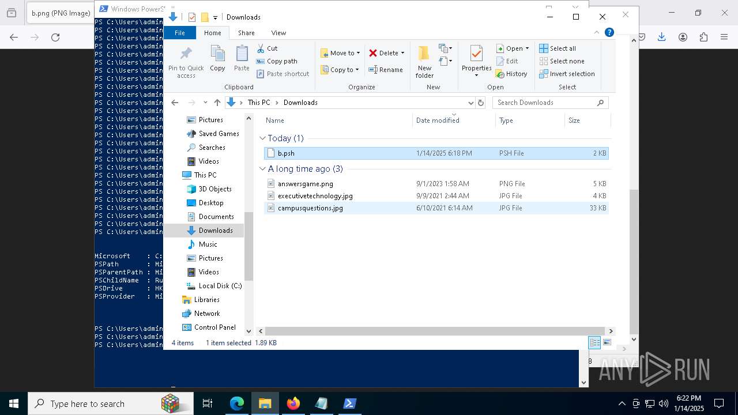This screenshot has width=738, height=415.
Task: Click the Firefox downloads arrow icon
Action: click(661, 37)
